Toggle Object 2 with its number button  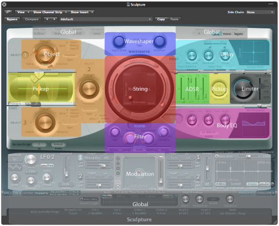coord(88,69)
